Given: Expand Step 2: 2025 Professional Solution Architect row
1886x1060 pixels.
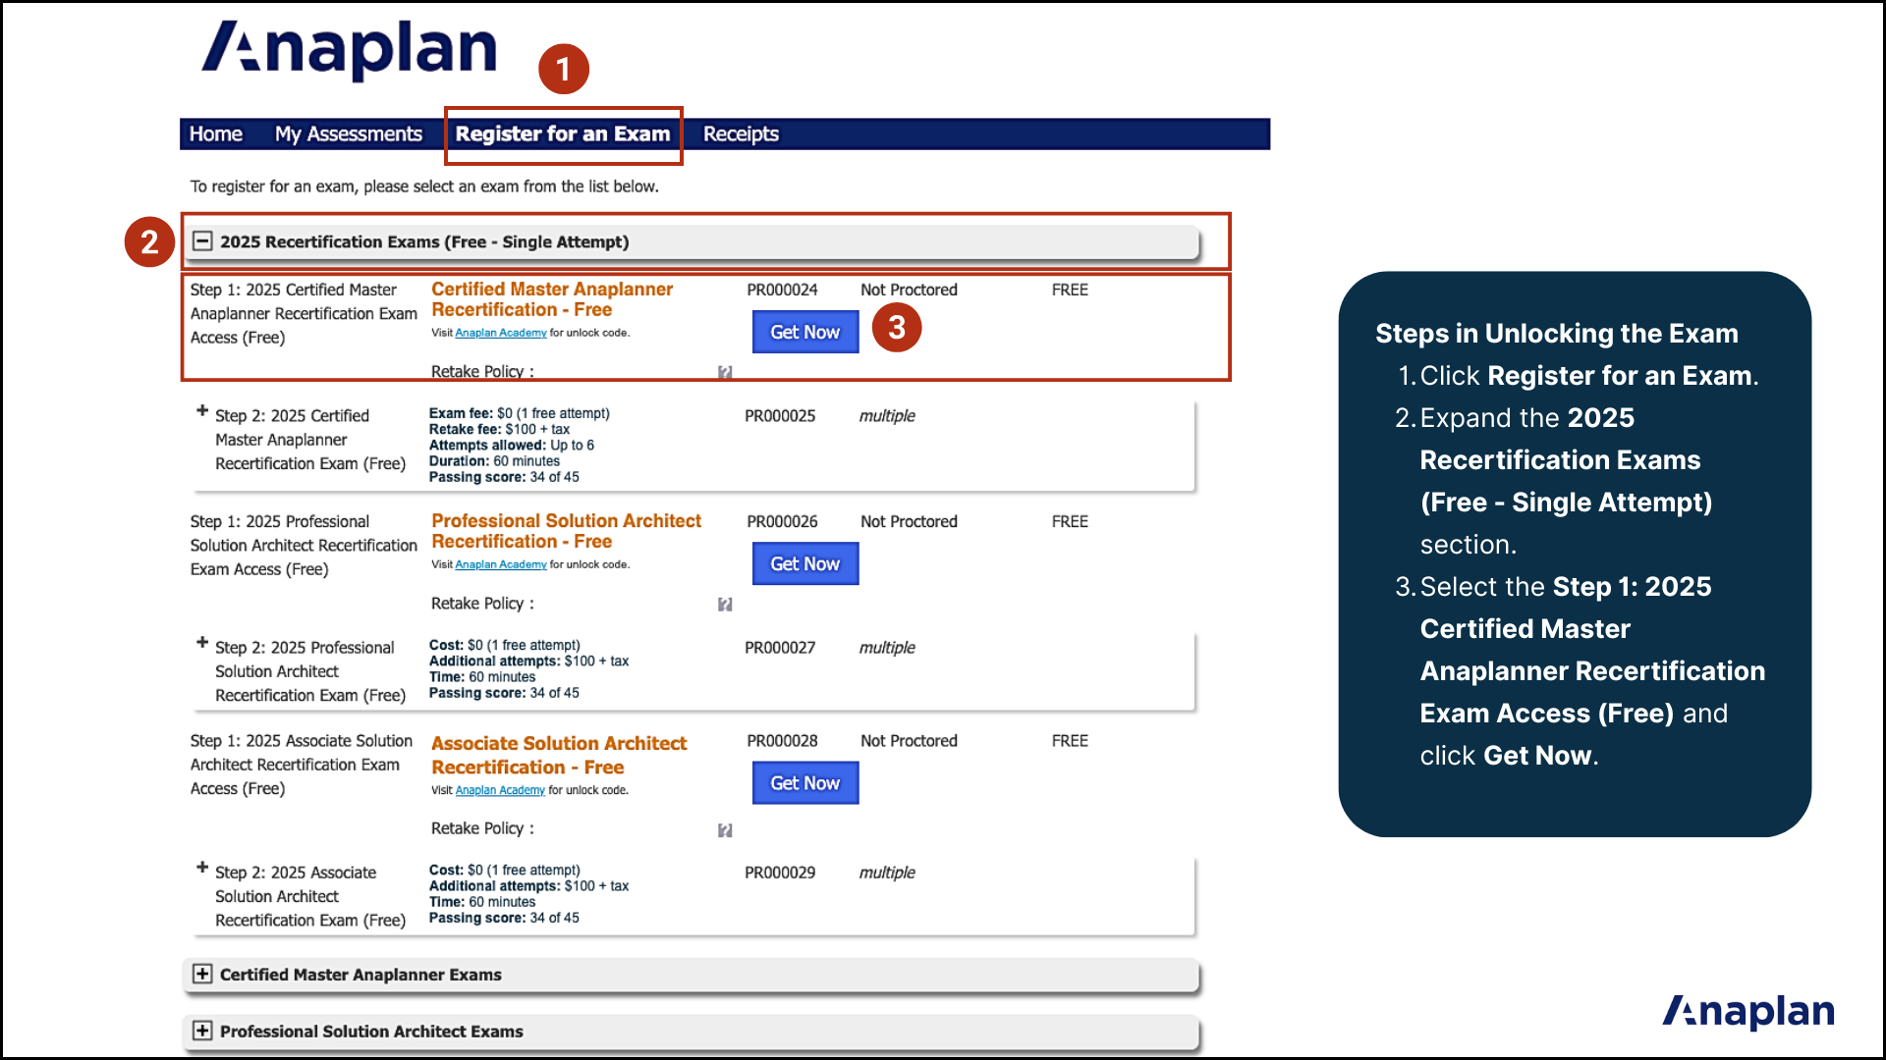Looking at the screenshot, I should pos(202,643).
